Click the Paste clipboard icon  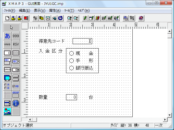coord(48,18)
